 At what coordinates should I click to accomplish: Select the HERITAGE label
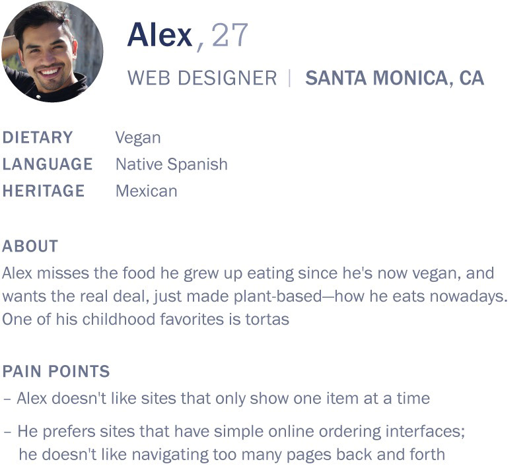coord(44,191)
